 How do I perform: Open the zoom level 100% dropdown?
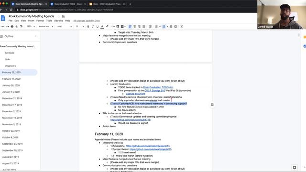click(x=31, y=27)
